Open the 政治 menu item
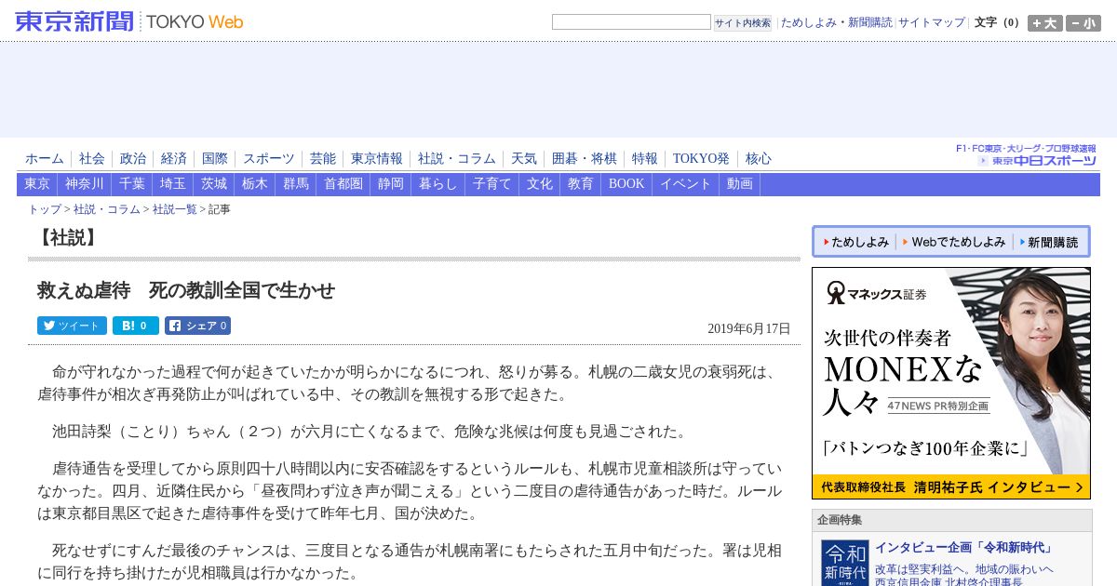Image resolution: width=1117 pixels, height=586 pixels. coord(133,159)
